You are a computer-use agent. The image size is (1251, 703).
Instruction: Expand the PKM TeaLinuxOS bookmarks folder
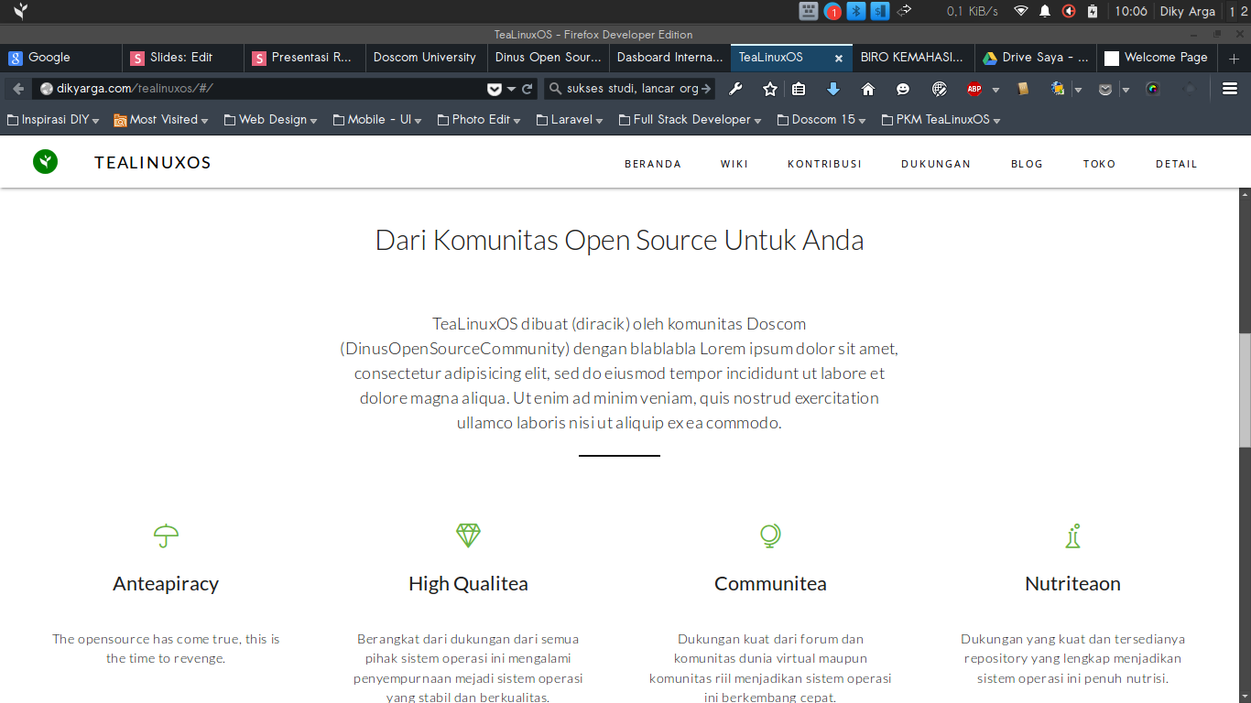(941, 119)
